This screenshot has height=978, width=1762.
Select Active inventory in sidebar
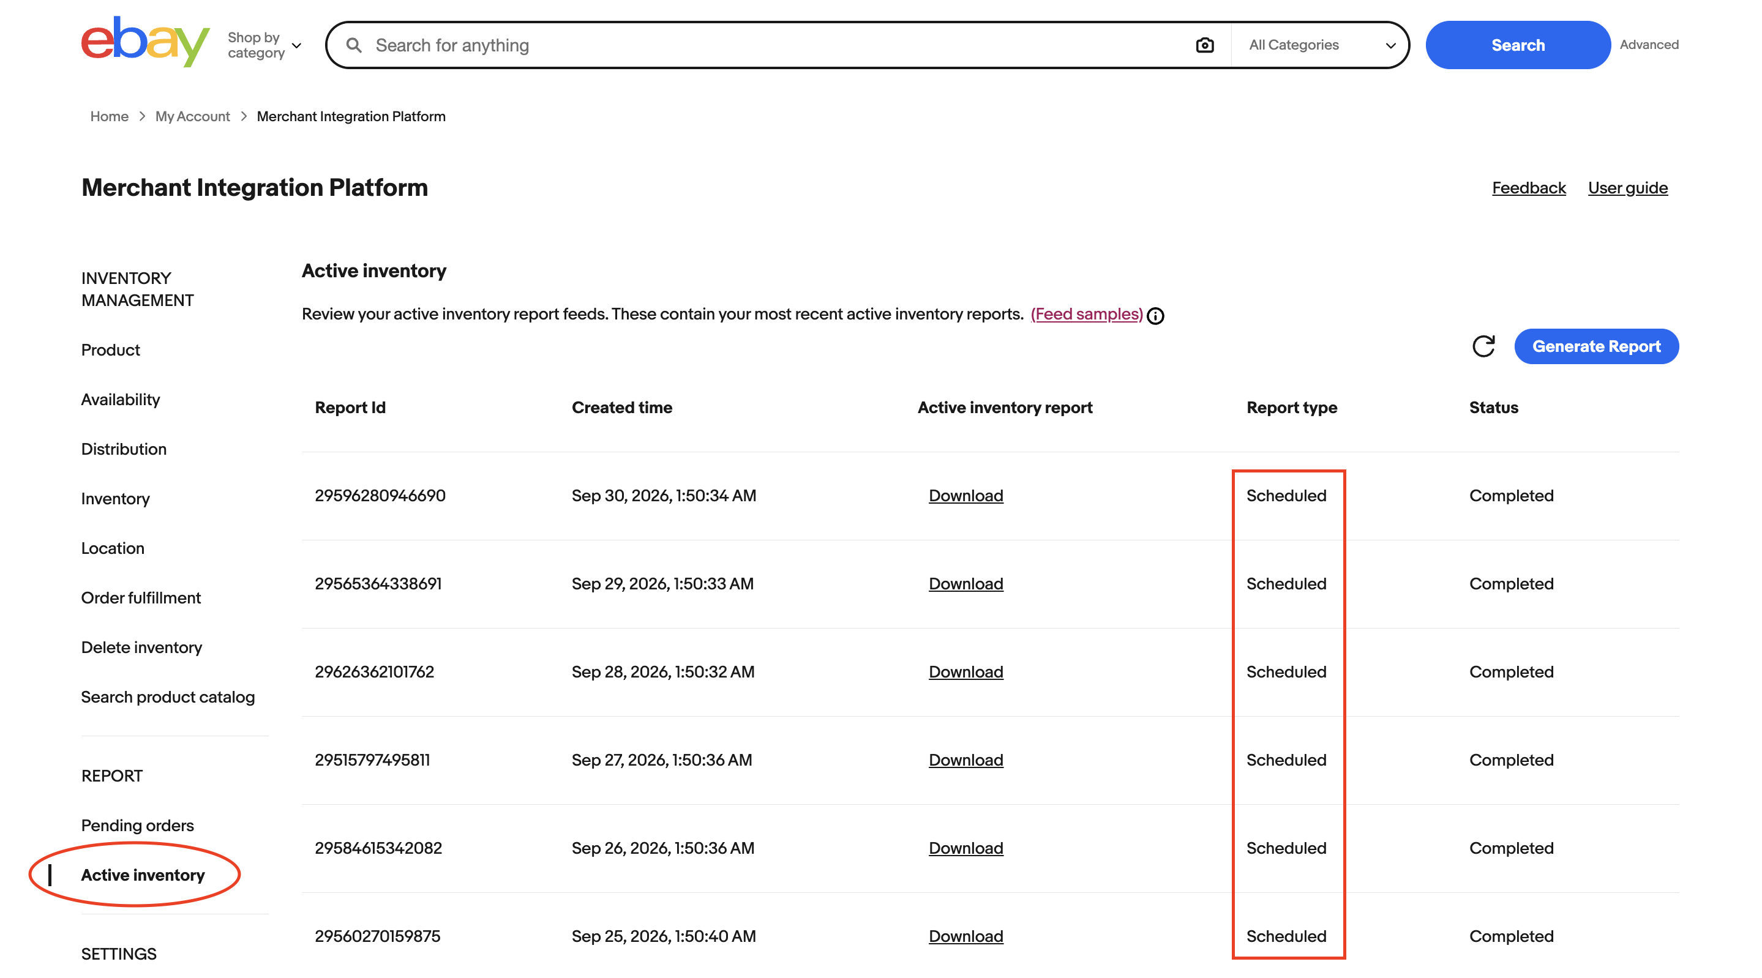coord(142,875)
